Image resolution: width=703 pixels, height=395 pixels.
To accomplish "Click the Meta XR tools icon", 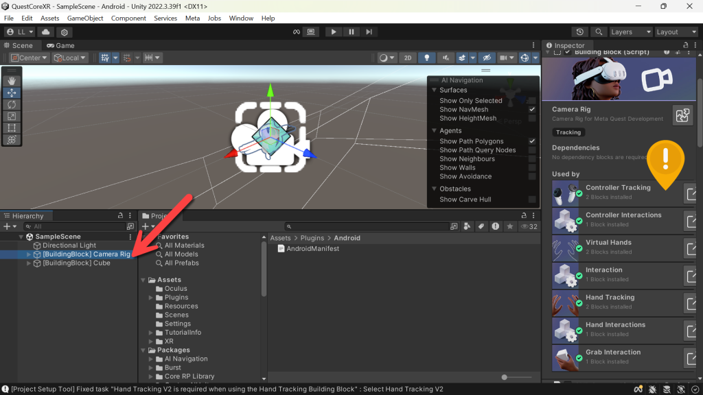I will pos(297,32).
